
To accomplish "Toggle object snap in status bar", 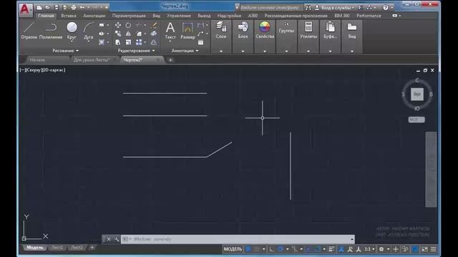I will [x=318, y=249].
